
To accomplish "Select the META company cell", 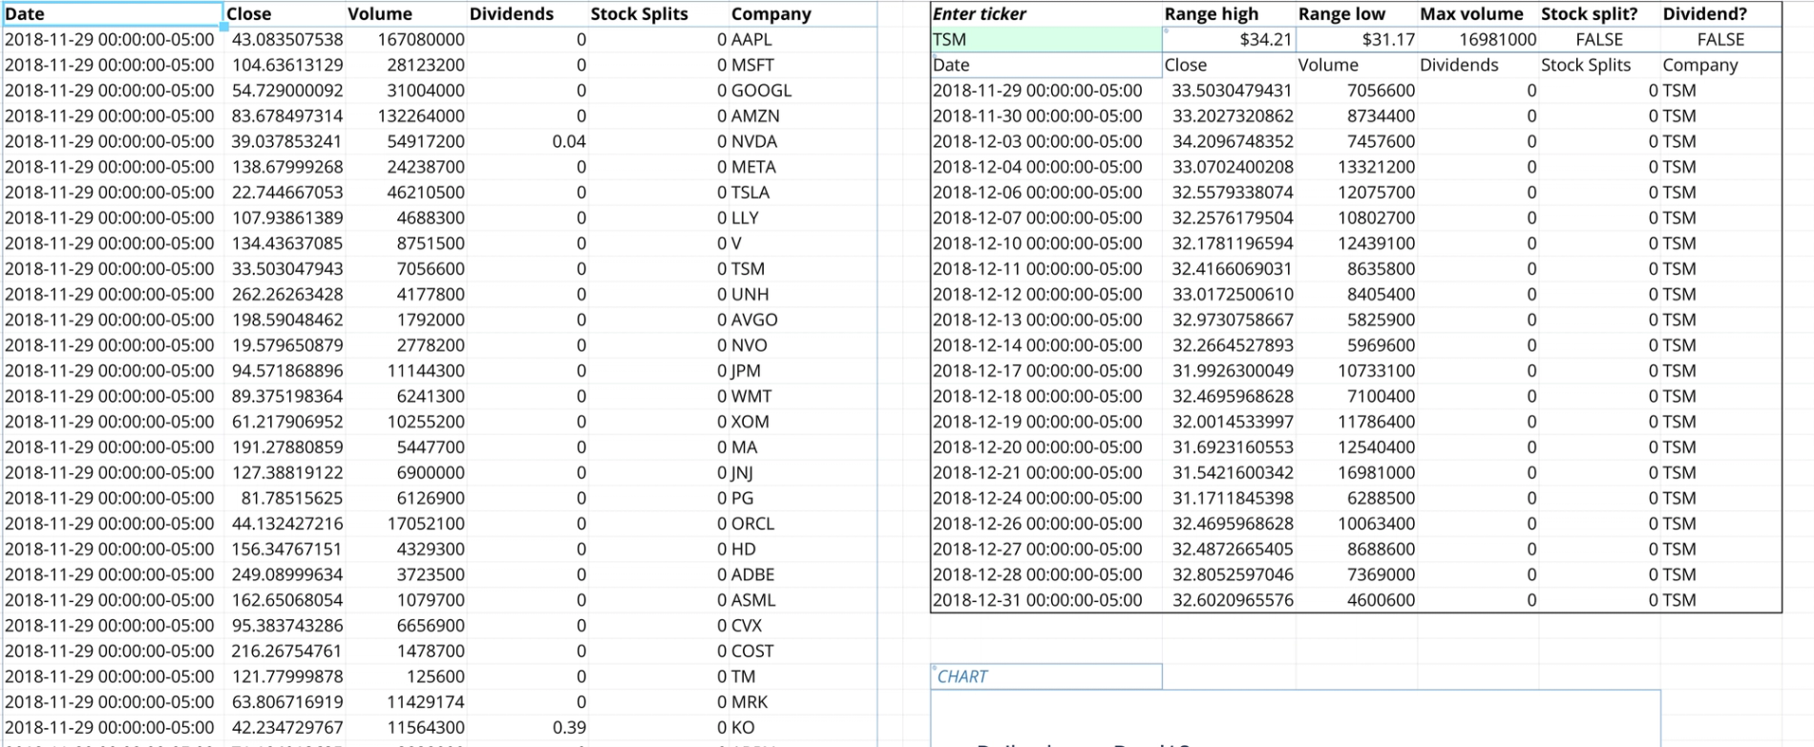I will point(802,167).
